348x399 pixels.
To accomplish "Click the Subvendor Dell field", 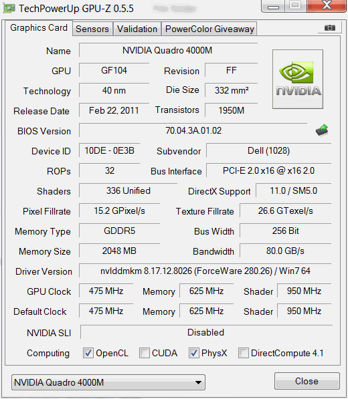I will click(269, 150).
